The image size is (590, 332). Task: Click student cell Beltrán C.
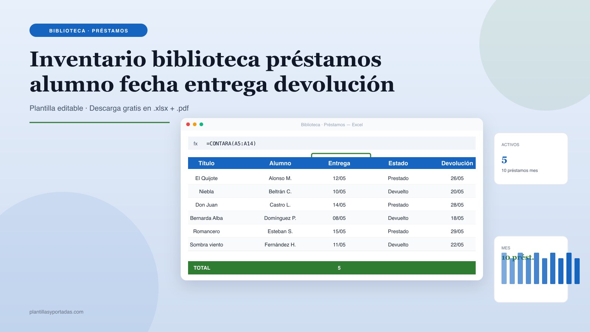280,191
